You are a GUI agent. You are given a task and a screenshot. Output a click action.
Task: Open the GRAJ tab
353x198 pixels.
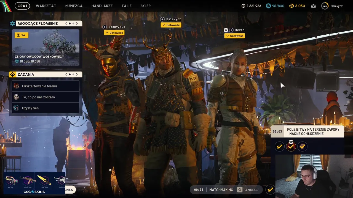(22, 6)
